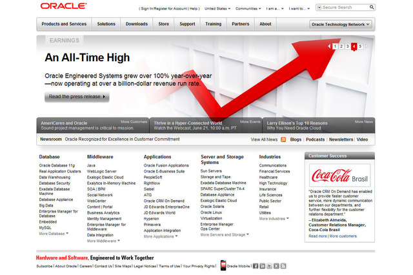Expand More Applications list

coord(161,236)
